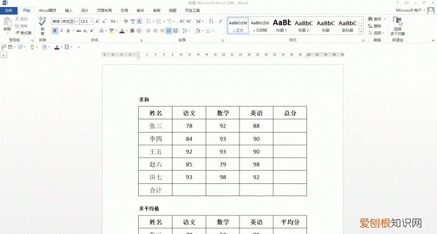Click the distributed alignment icon
Screen dimensions: 437x234
[x=175, y=31]
